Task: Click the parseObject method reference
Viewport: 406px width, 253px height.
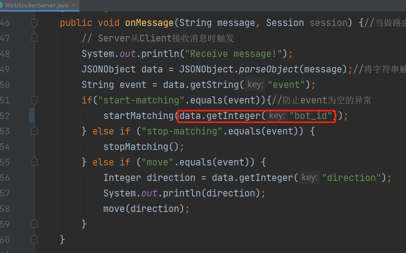Action: 268,69
